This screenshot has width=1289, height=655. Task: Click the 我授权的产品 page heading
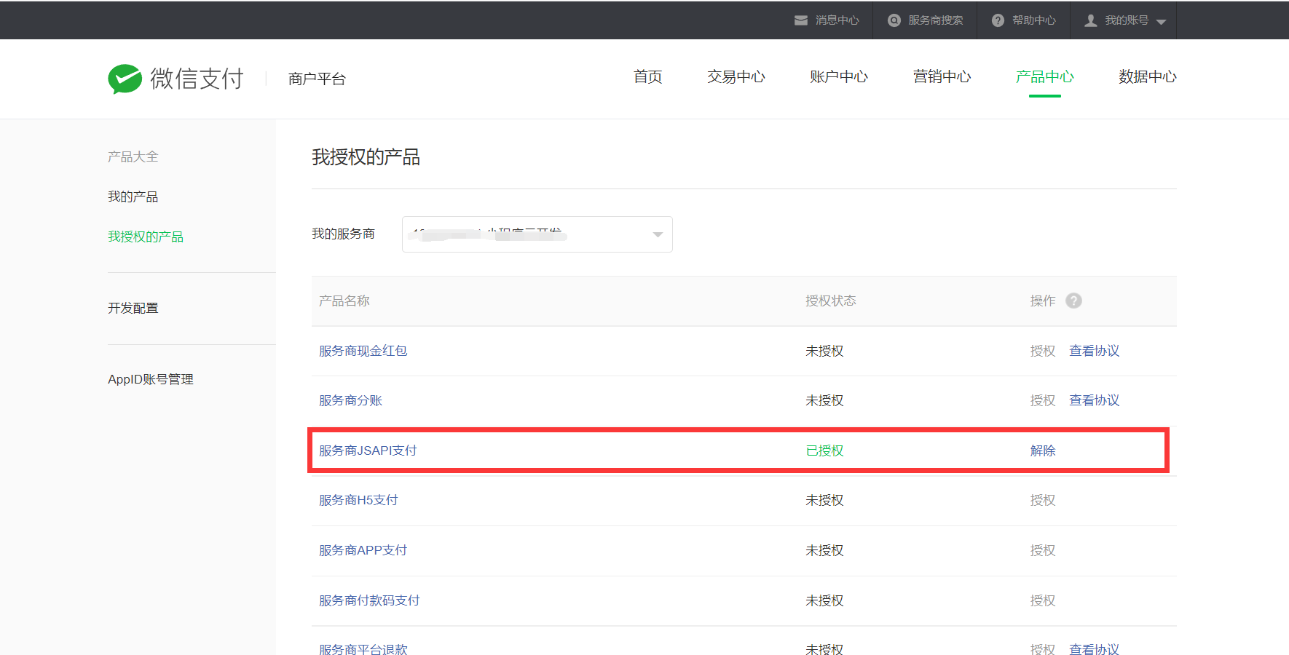366,157
